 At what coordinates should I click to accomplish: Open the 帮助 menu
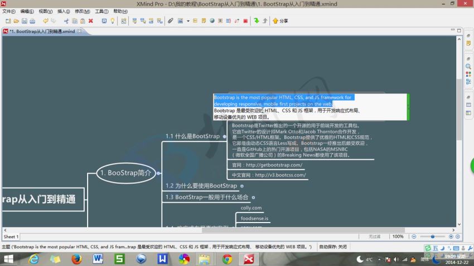(120, 11)
